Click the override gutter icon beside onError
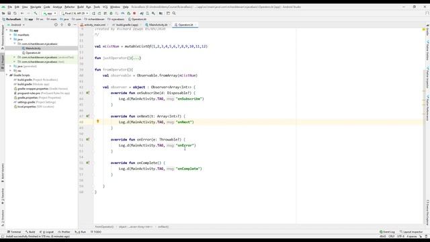This screenshot has height=242, width=430. [x=88, y=140]
